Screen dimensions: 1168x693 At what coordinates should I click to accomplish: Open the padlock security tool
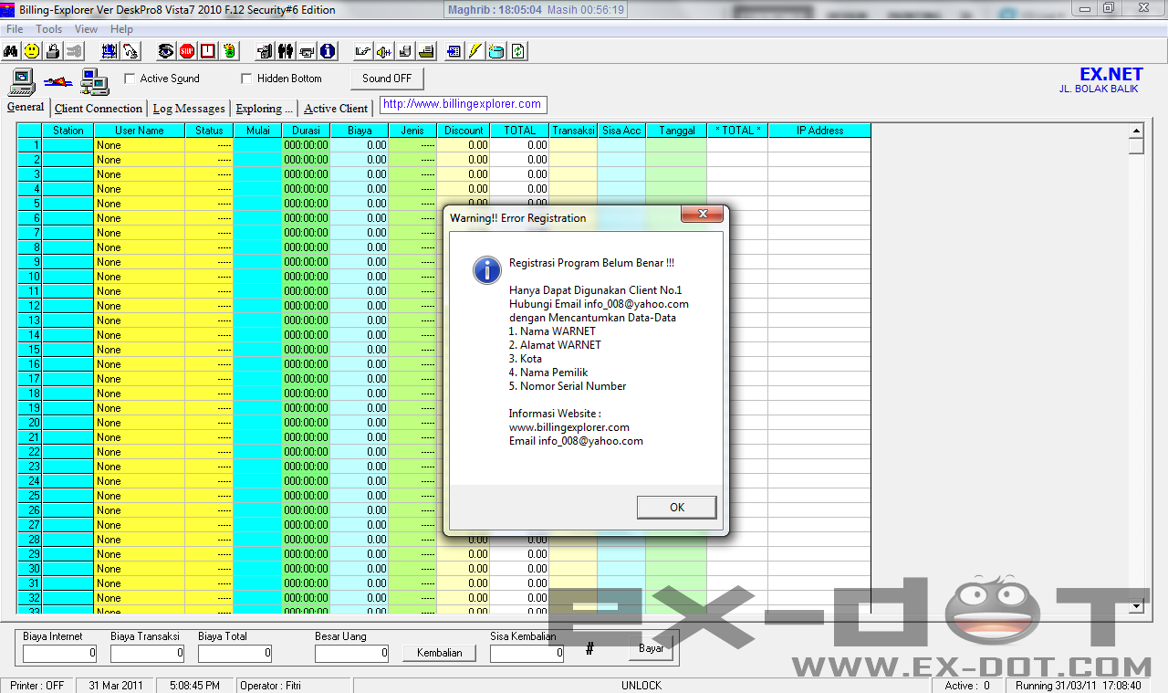point(51,51)
